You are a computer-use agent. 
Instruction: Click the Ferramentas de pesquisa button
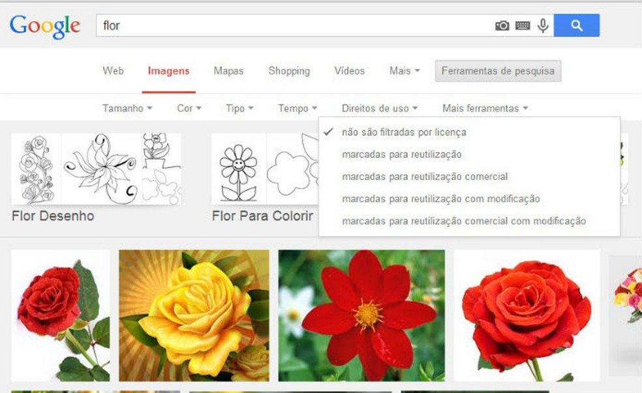[498, 71]
